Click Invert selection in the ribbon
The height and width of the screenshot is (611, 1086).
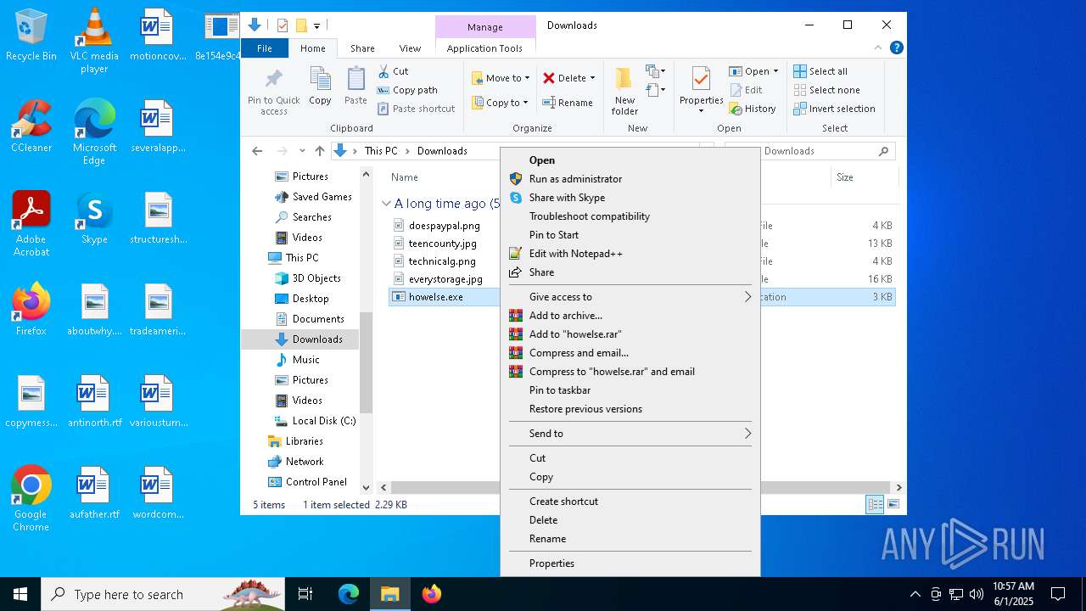pyautogui.click(x=834, y=109)
